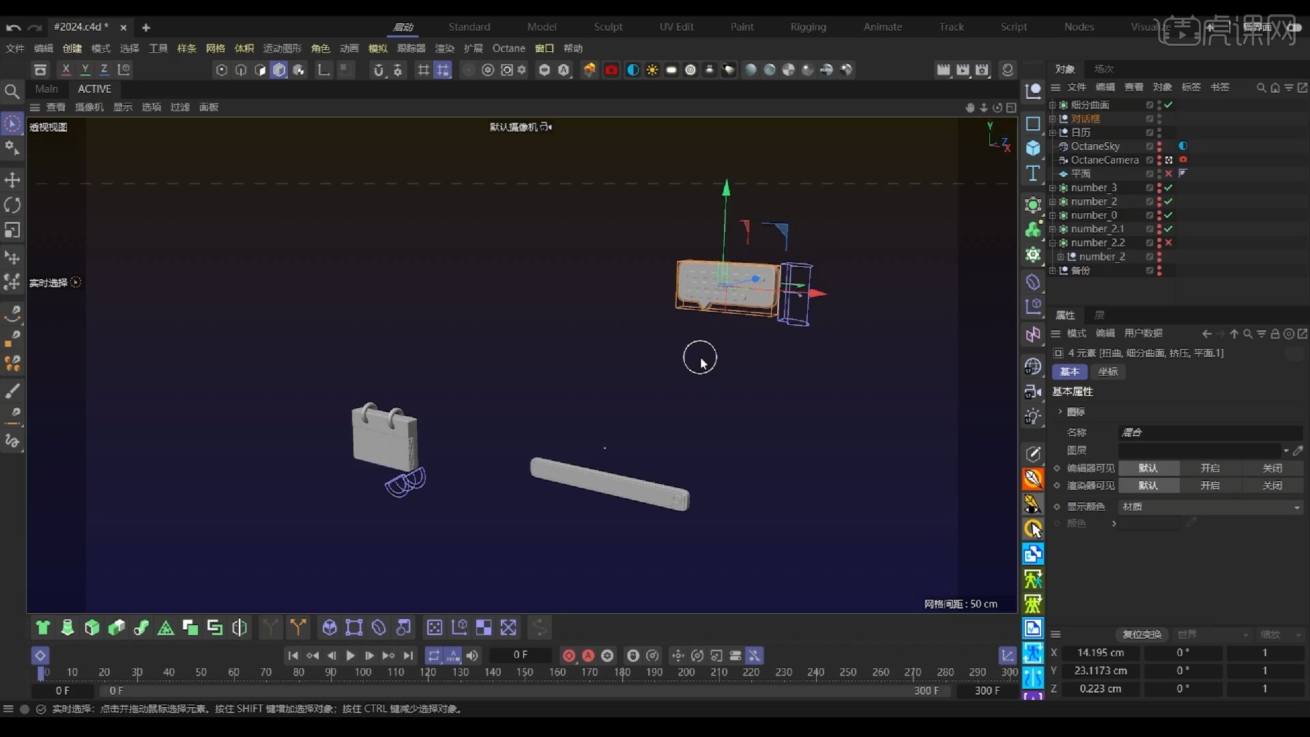Enable 平面 object via red X

click(x=1169, y=174)
